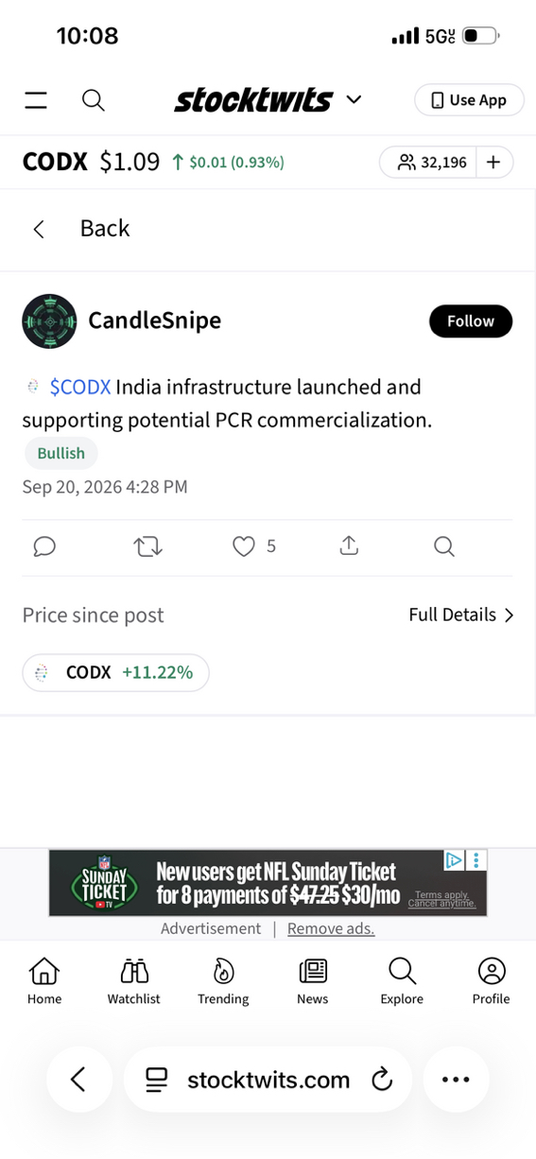Follow CandleSnipe

click(x=471, y=321)
